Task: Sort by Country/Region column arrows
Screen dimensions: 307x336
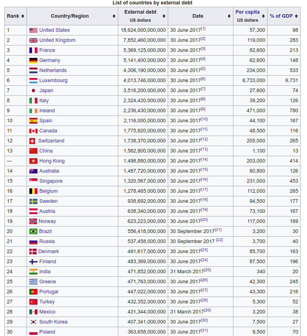Action: point(114,16)
